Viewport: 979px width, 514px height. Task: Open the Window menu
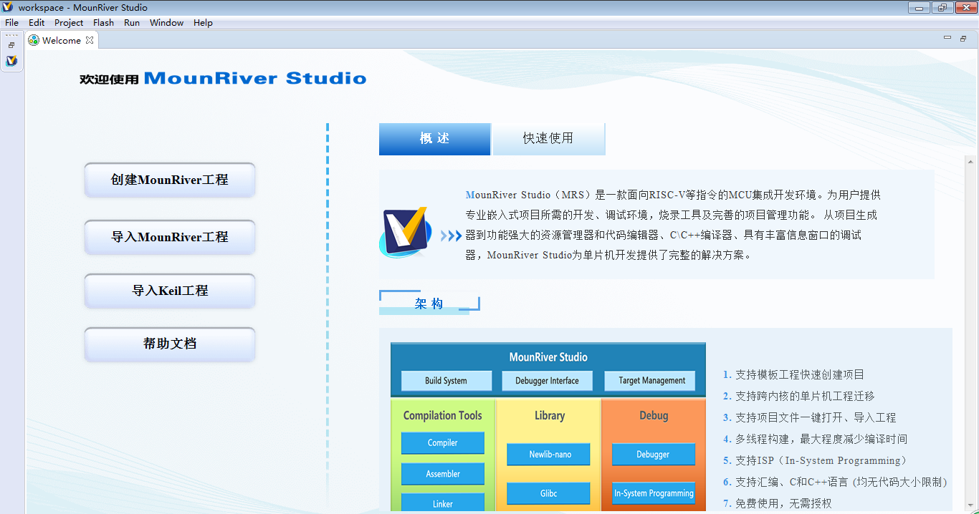click(166, 23)
